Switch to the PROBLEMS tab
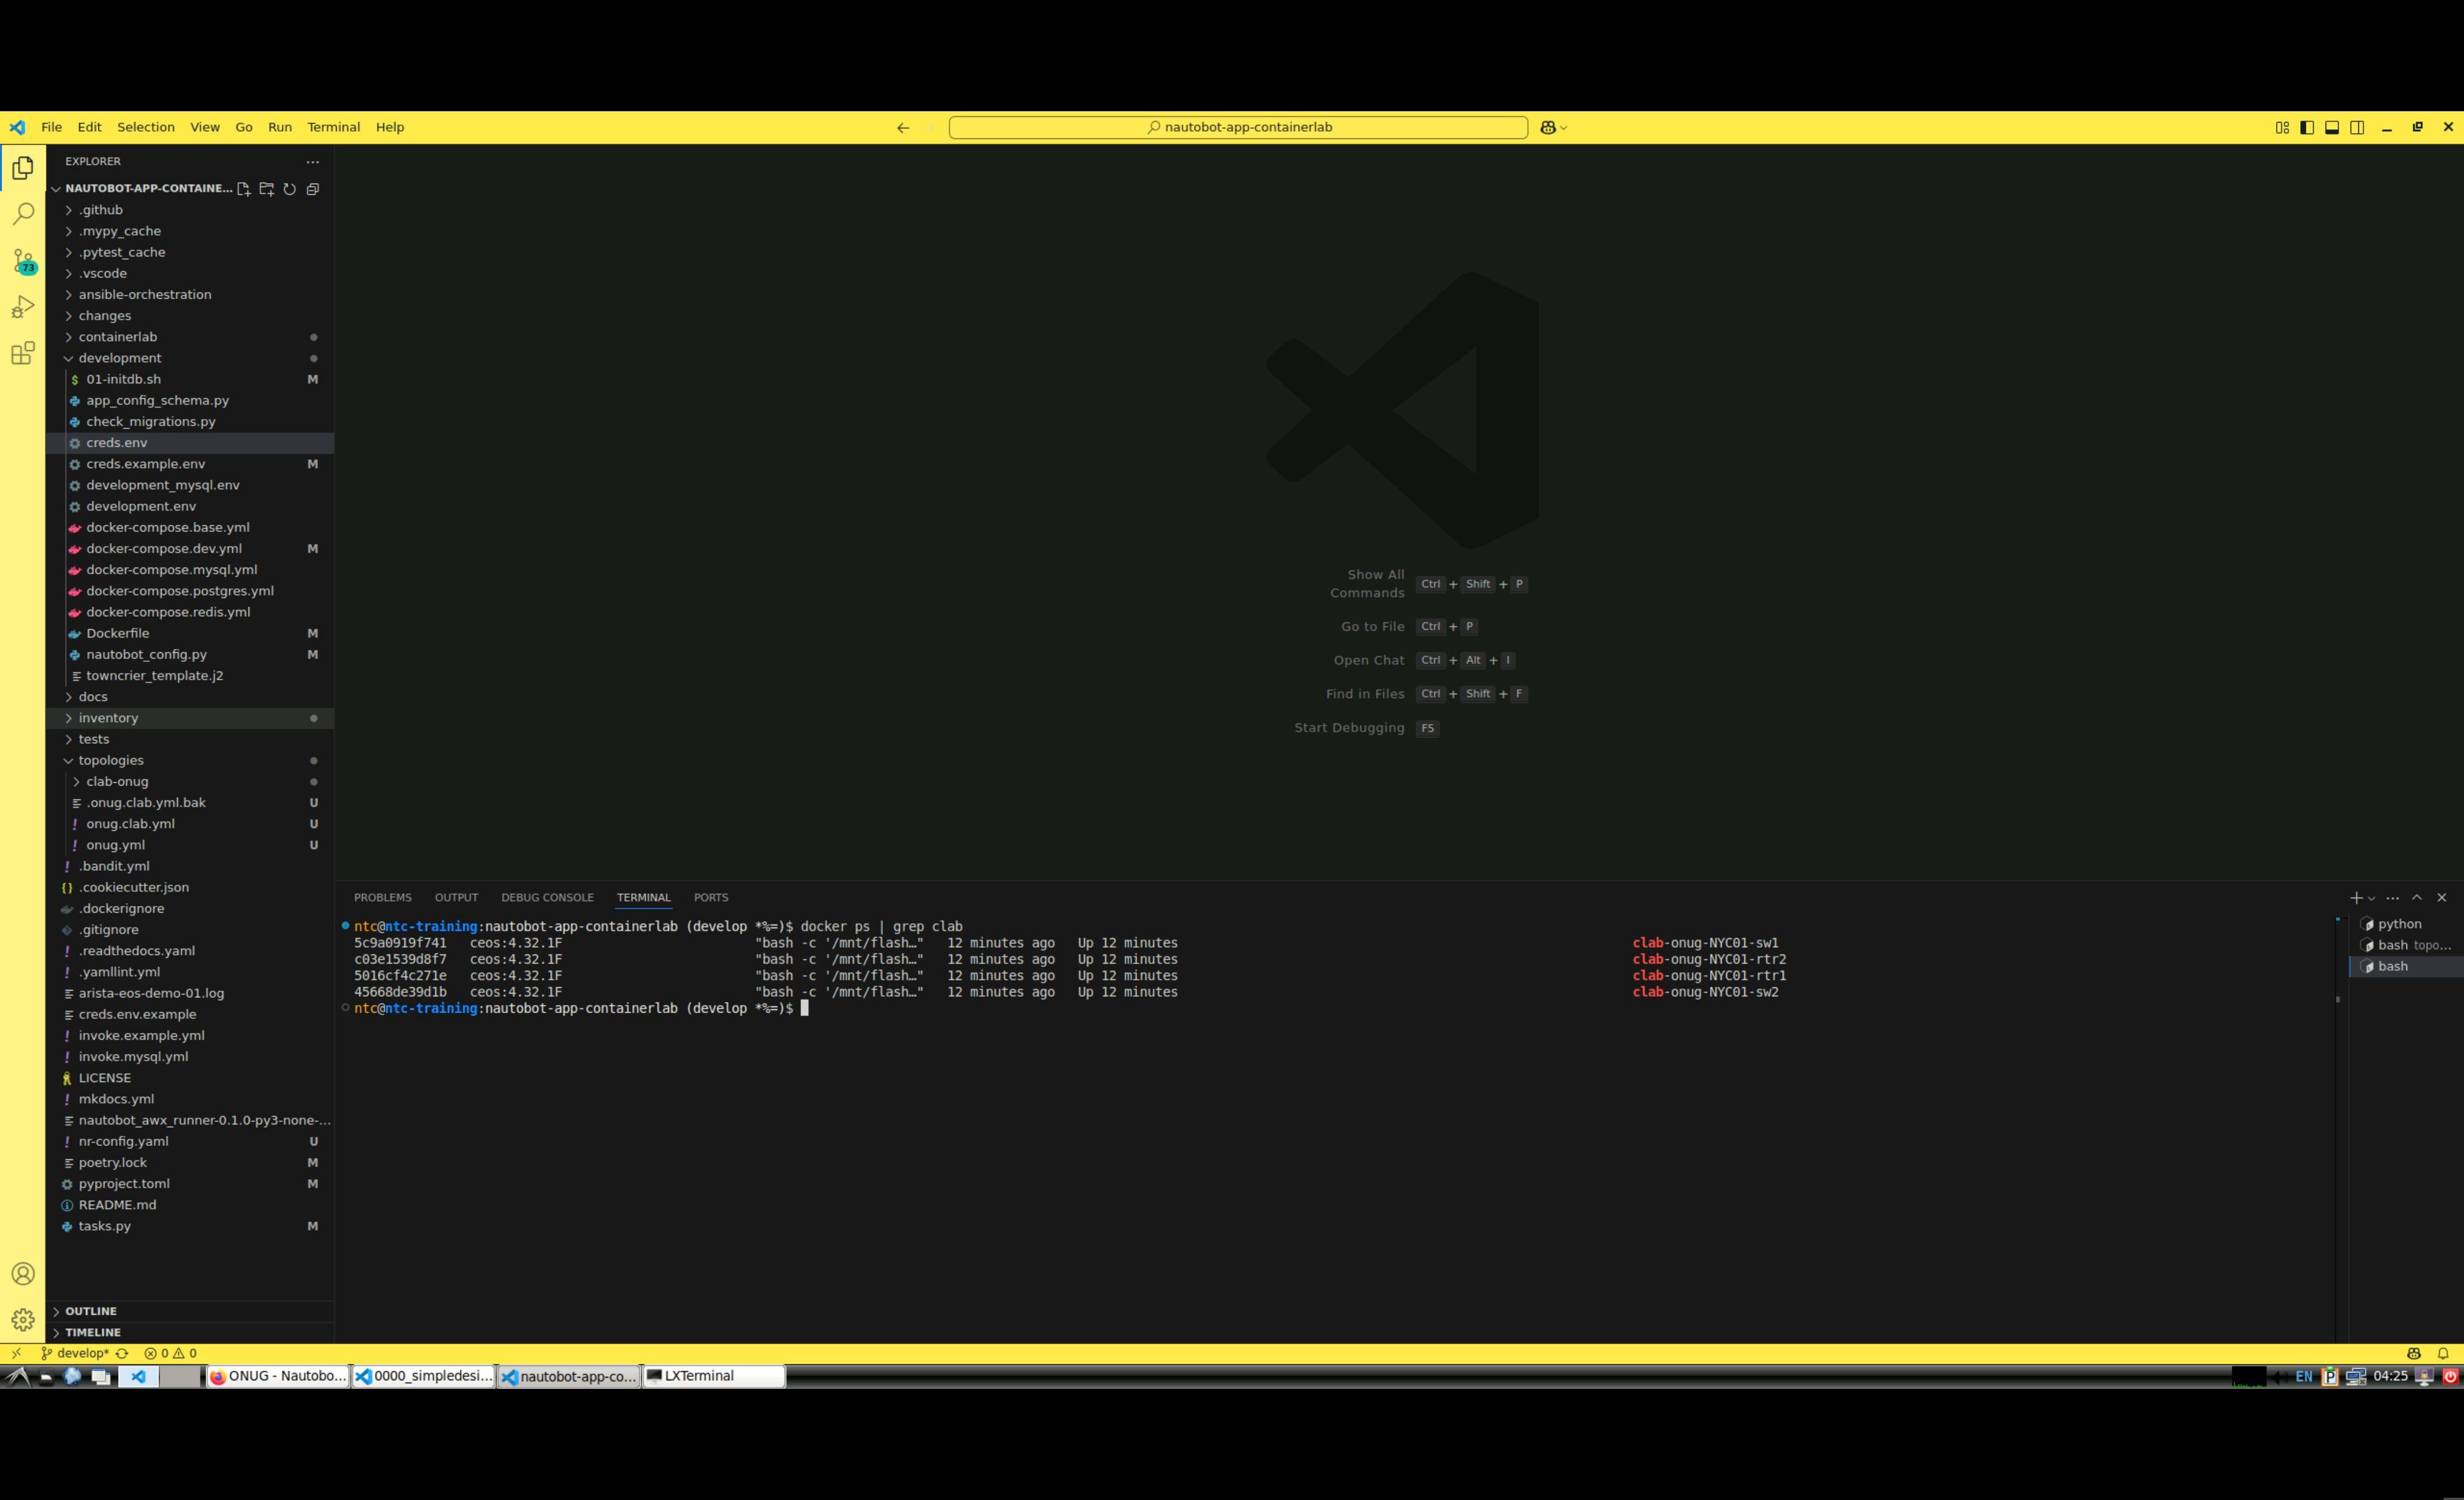The image size is (2464, 1500). tap(382, 897)
